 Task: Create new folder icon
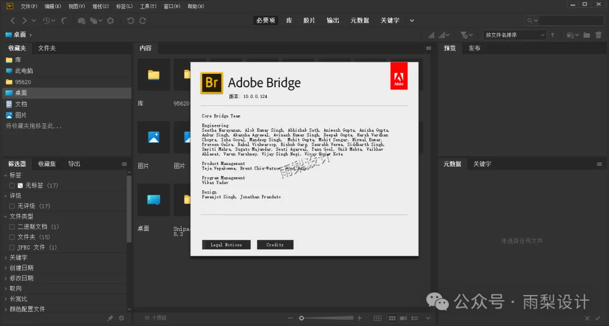[x=587, y=35]
